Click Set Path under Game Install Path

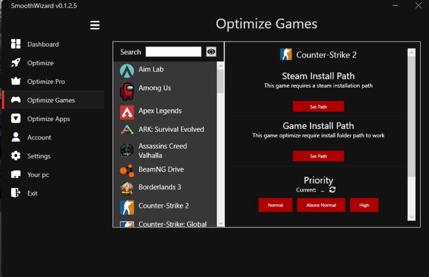pyautogui.click(x=318, y=156)
